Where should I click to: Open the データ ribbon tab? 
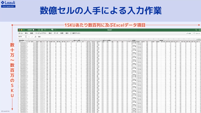coord(56,33)
